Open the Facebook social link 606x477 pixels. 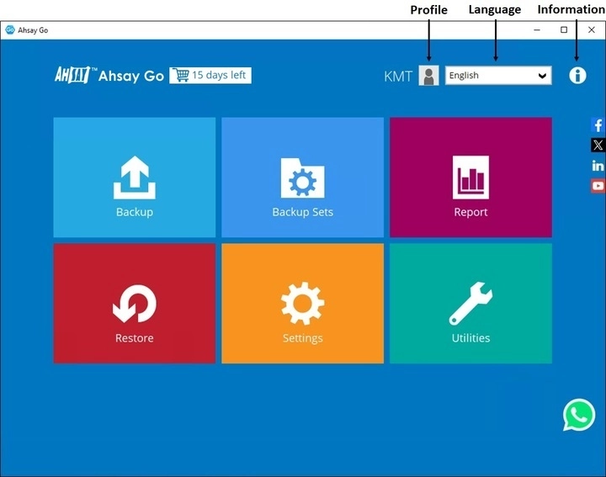tap(598, 125)
